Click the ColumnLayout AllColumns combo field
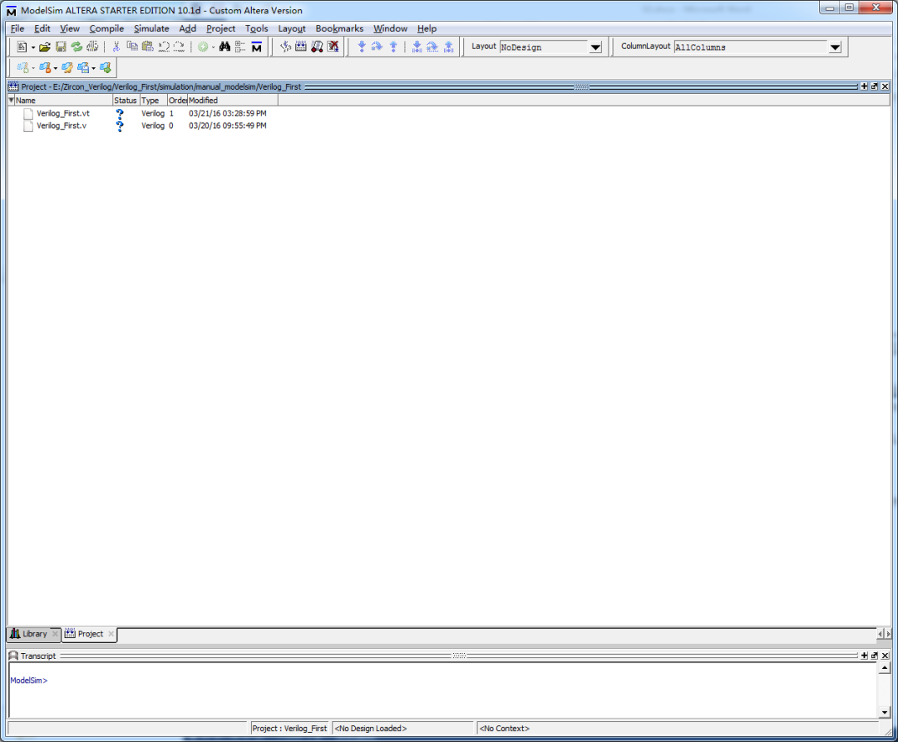Viewport: 898px width, 742px height. point(750,47)
